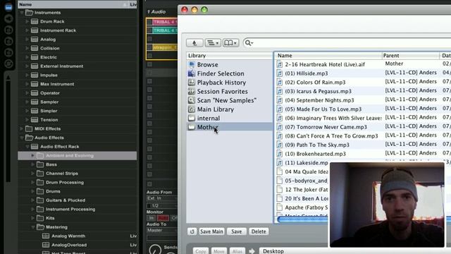The width and height of the screenshot is (451, 254).
Task: Expand the Instrument Rack entry
Action: tap(27, 30)
